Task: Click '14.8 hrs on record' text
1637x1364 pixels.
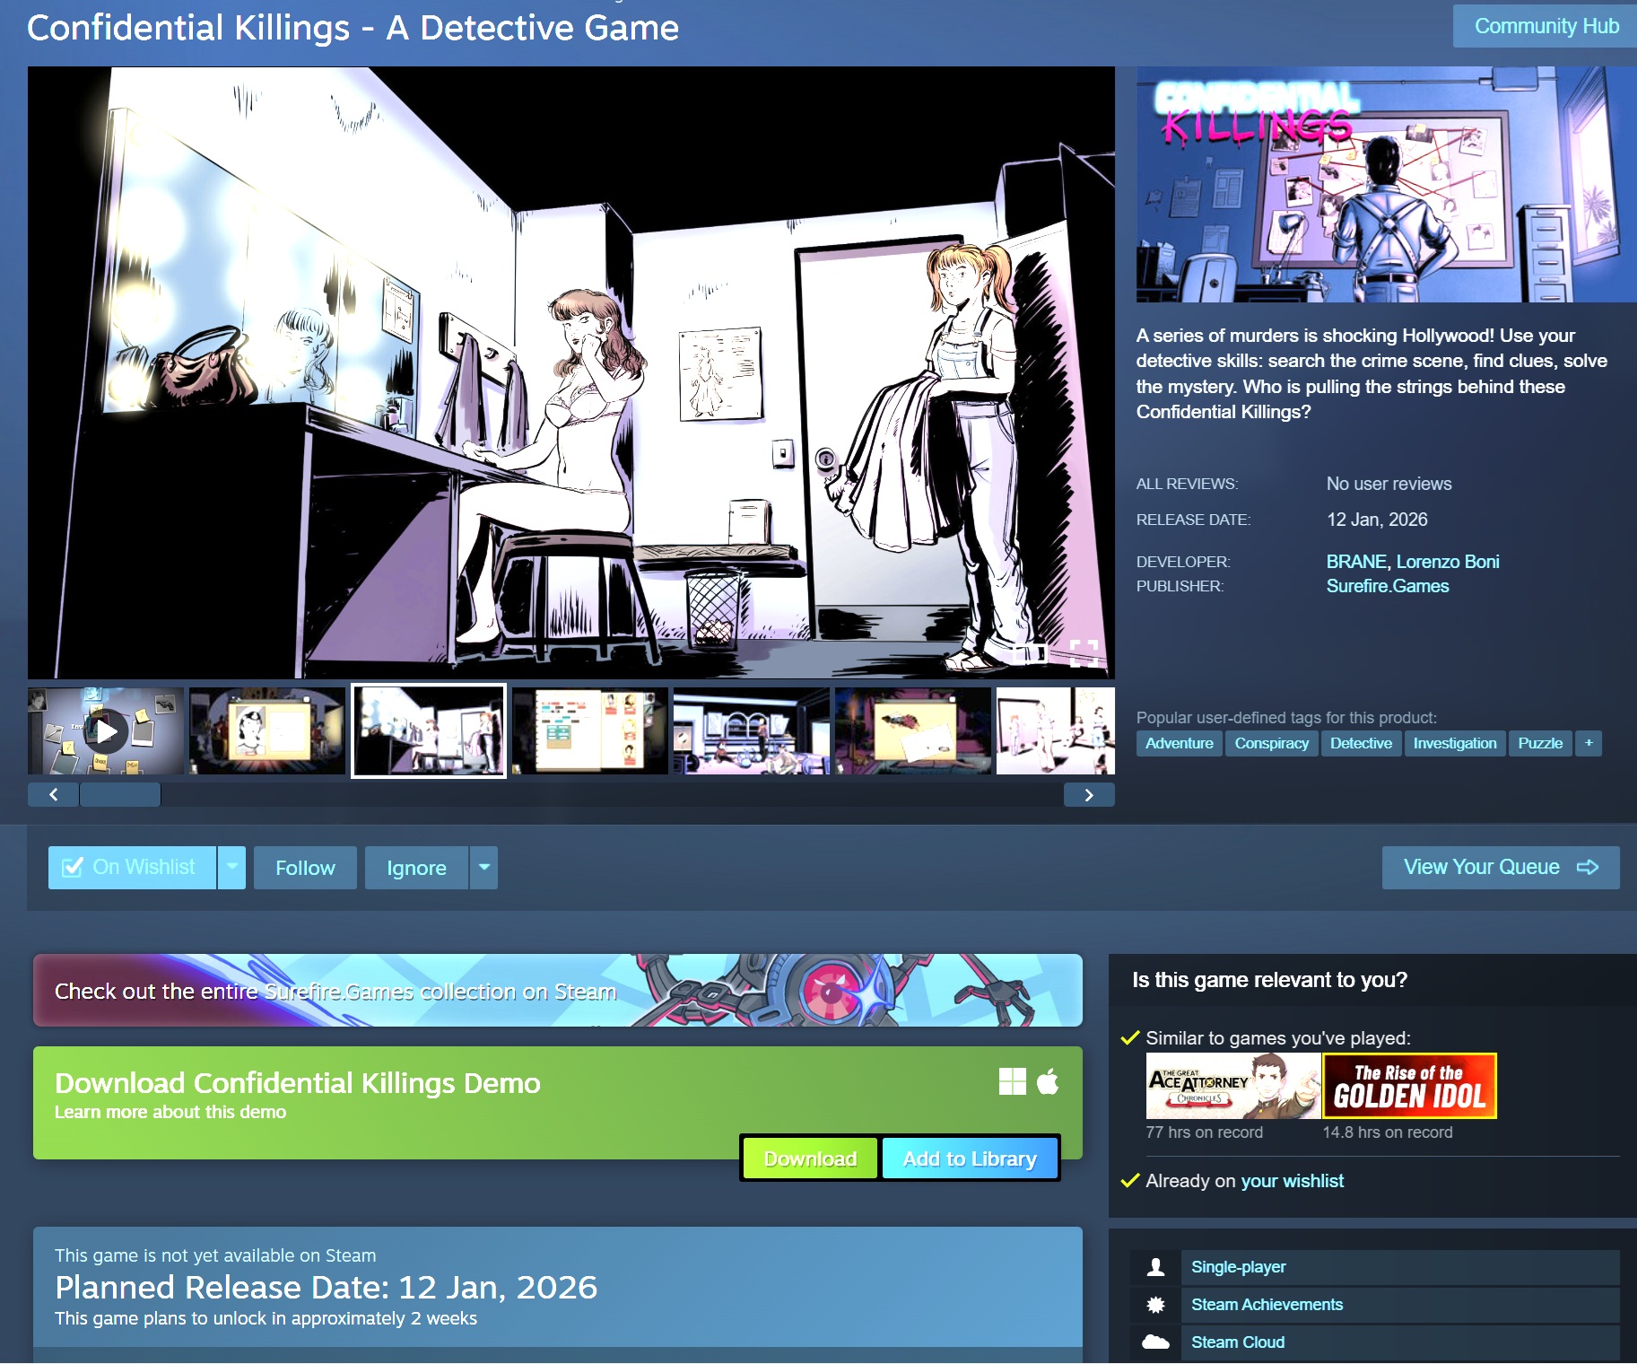Action: 1388,1132
